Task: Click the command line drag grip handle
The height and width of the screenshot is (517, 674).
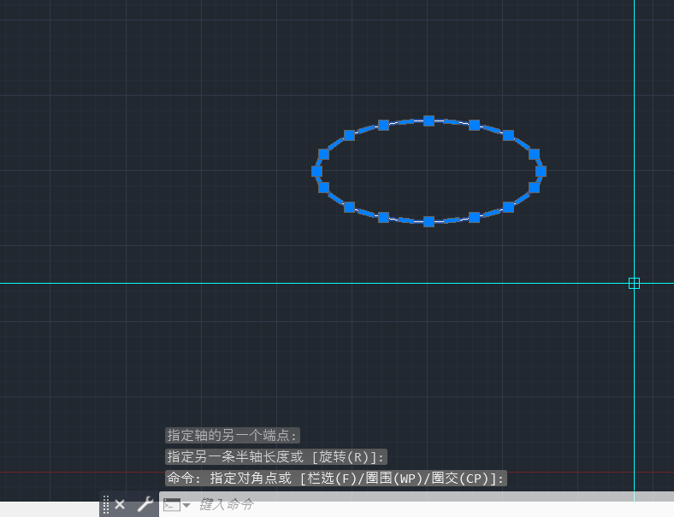Action: (106, 504)
